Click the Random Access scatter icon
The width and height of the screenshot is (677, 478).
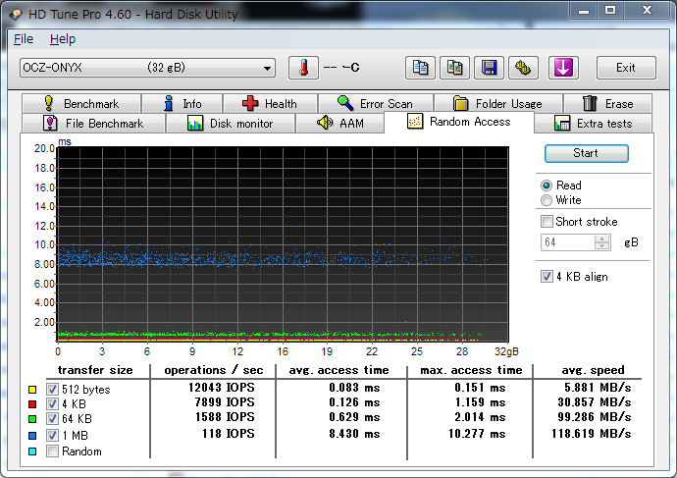(x=415, y=122)
